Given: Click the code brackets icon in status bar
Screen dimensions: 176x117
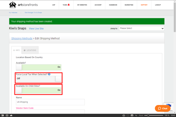Looking at the screenshot, I should (x=136, y=116).
